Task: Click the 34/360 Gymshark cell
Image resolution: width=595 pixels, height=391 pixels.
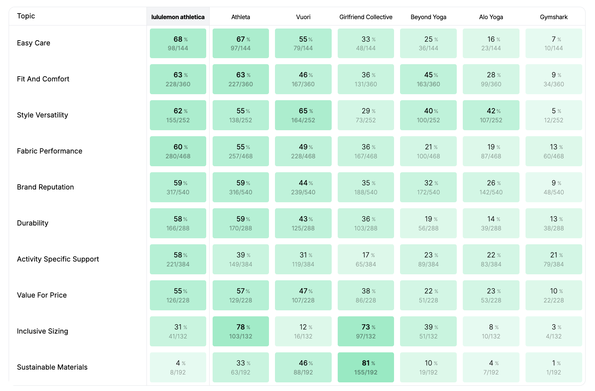Action: click(x=554, y=79)
